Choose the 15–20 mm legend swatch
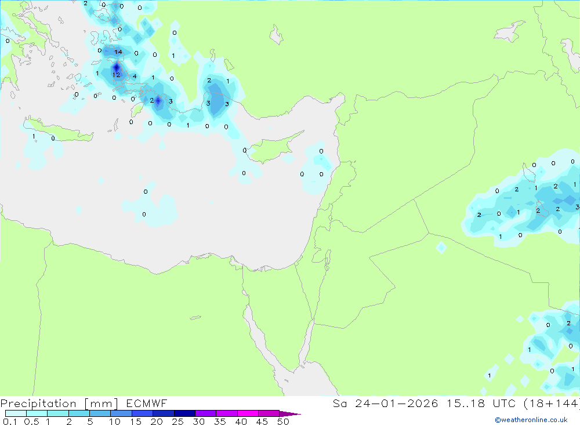580x425 pixels. pyautogui.click(x=142, y=413)
